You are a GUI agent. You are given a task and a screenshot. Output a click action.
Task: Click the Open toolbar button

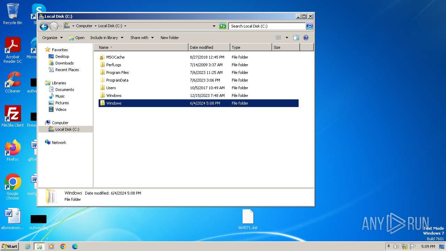(77, 38)
